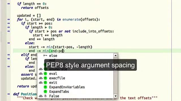Collapse the else block above 'start -= min'
181x101 pixels.
point(8,43)
